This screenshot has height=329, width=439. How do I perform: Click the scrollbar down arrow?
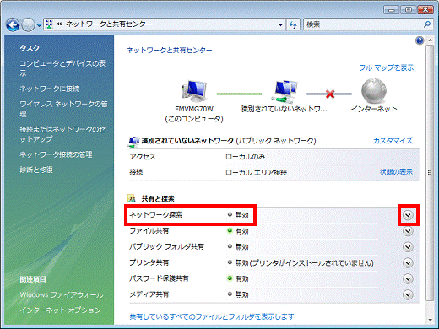click(x=430, y=320)
